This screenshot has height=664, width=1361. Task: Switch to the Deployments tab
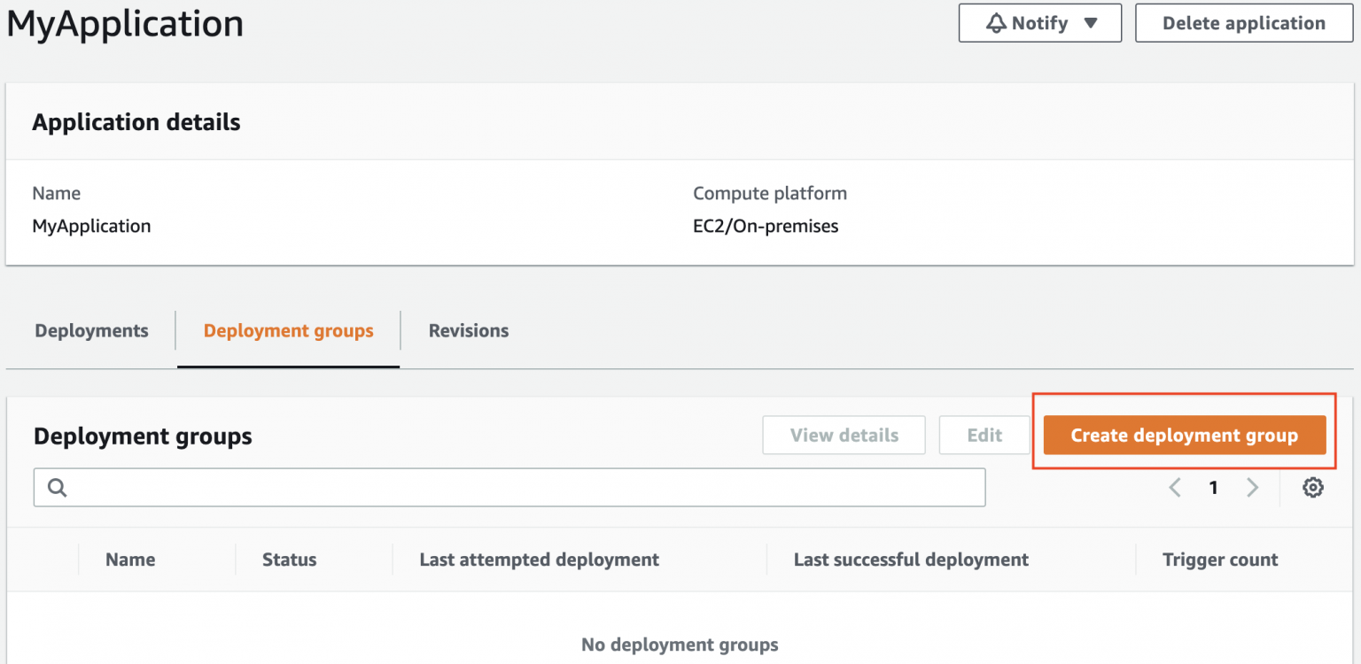tap(91, 330)
